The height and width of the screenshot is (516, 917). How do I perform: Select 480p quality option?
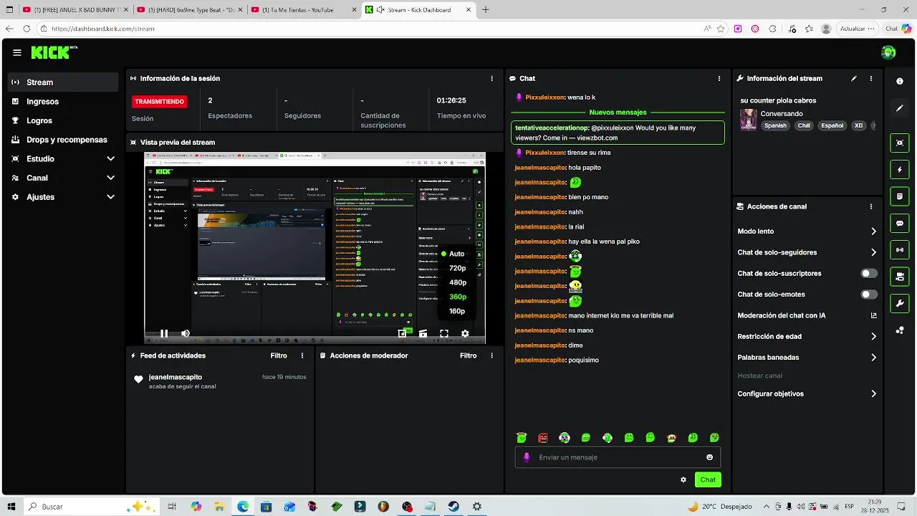457,282
